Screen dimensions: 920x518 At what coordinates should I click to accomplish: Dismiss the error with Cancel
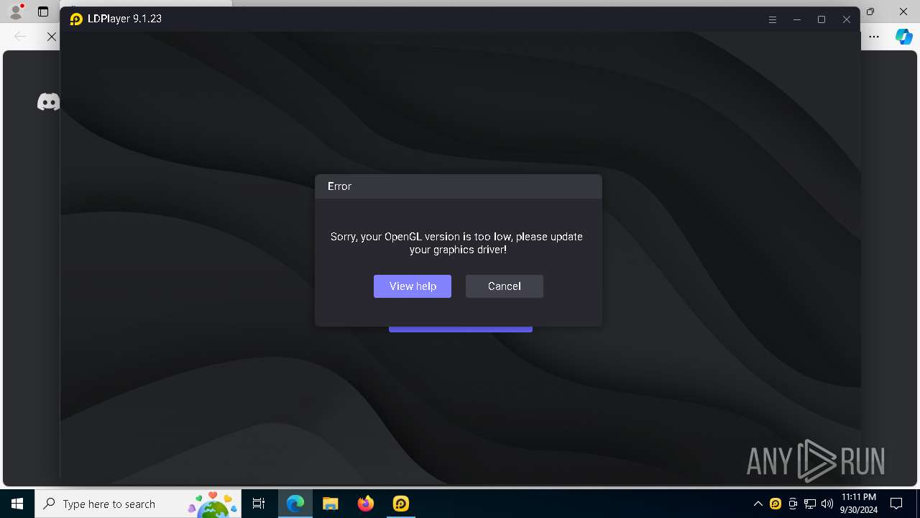505,286
